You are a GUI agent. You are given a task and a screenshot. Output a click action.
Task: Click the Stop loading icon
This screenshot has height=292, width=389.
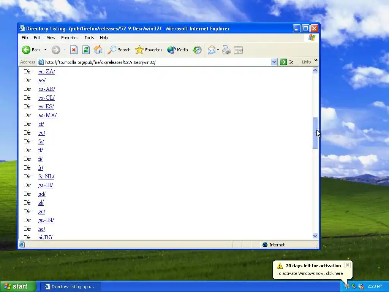tap(74, 50)
